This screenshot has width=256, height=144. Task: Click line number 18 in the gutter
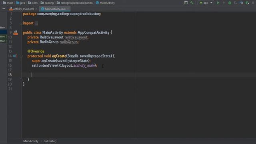[x=10, y=75]
